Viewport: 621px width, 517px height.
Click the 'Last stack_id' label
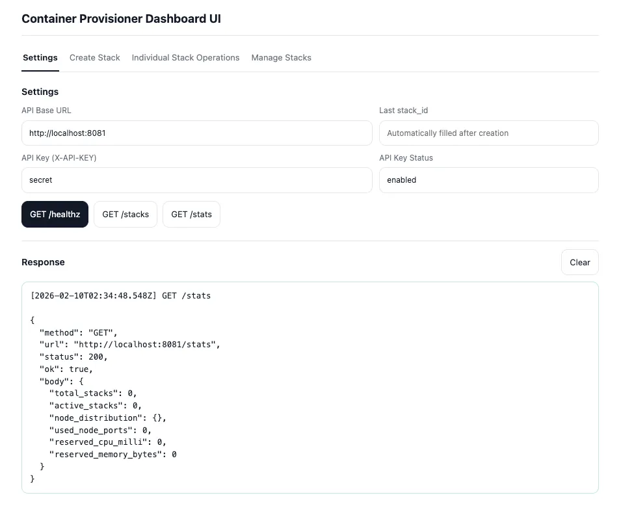point(403,111)
